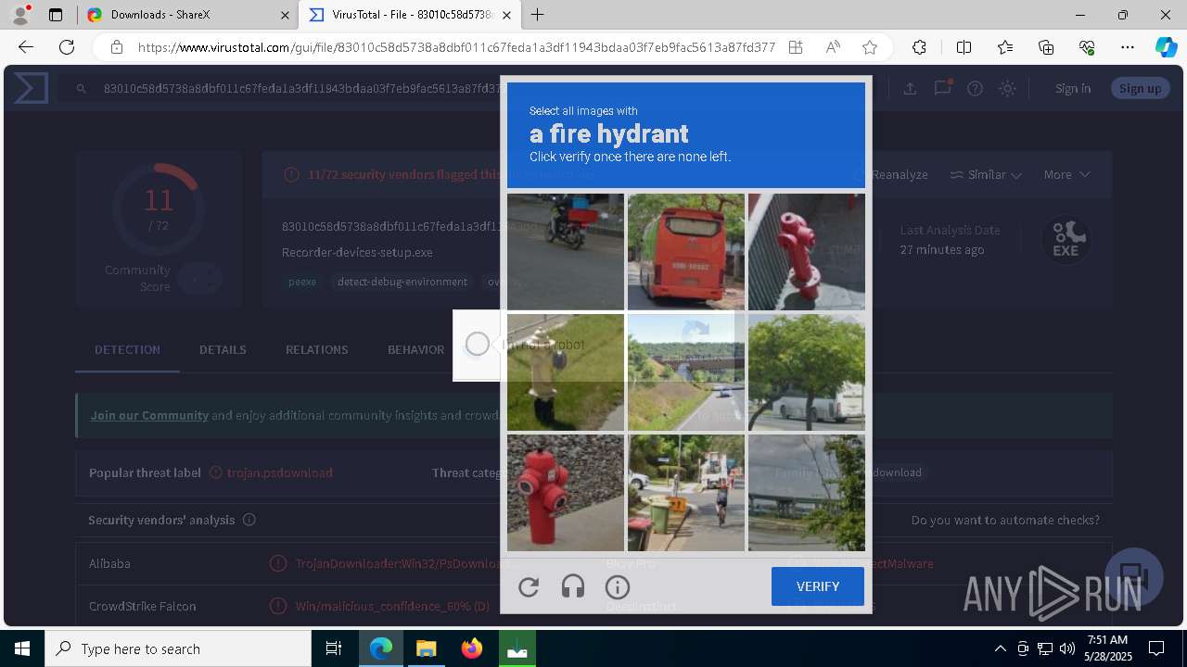The image size is (1187, 667).
Task: Open Browser essentials icon
Action: pos(1087,47)
